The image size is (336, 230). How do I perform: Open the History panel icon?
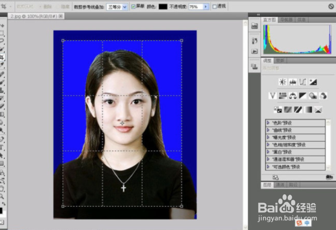click(x=254, y=41)
